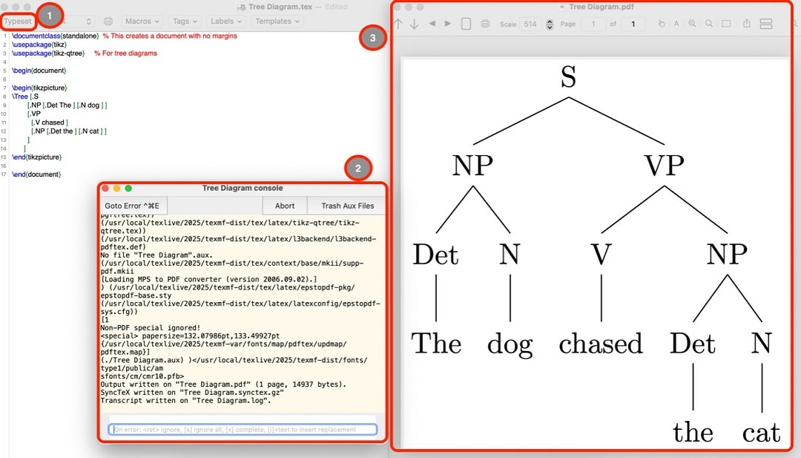The image size is (801, 458).
Task: Click the \usepackage{tikz-qtree} line
Action: [x=85, y=53]
